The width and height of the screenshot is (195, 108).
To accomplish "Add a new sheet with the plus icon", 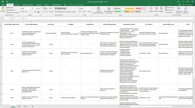I will tap(32, 106).
